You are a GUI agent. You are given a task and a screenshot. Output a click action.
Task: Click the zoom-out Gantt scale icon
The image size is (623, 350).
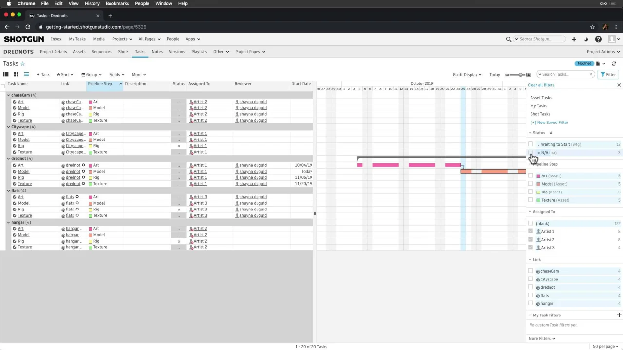coord(507,75)
